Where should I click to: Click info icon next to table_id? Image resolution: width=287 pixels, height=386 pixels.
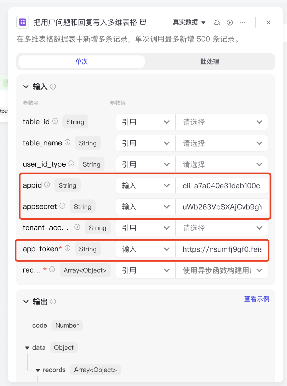click(55, 121)
